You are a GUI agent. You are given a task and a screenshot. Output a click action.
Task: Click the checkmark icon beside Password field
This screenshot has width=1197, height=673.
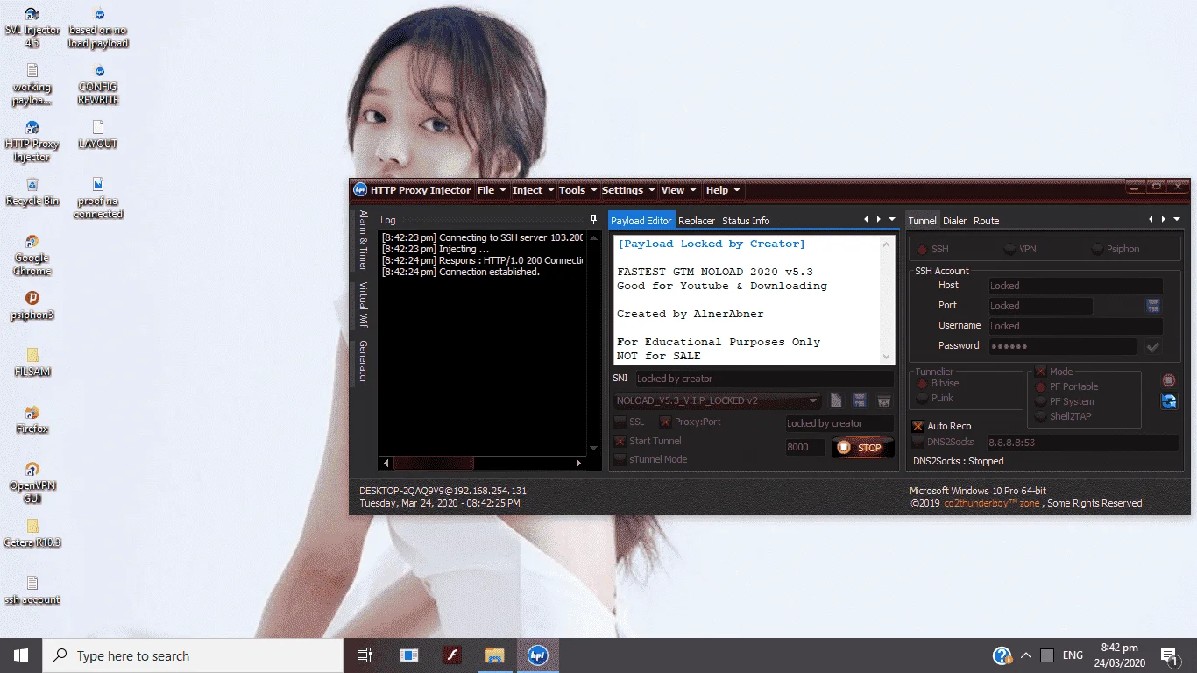tap(1153, 347)
